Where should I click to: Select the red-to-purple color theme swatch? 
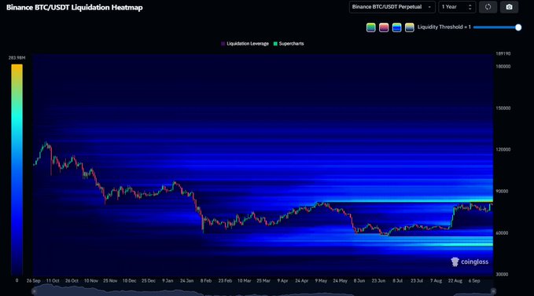pos(384,27)
